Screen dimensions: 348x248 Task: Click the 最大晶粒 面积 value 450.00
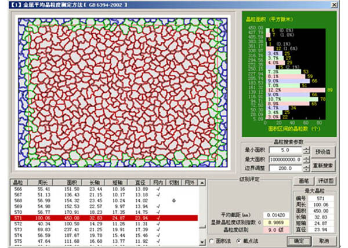click(321, 211)
